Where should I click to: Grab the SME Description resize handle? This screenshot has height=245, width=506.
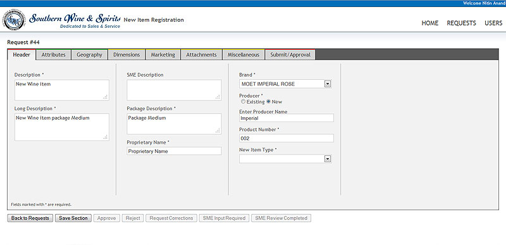coord(218,97)
